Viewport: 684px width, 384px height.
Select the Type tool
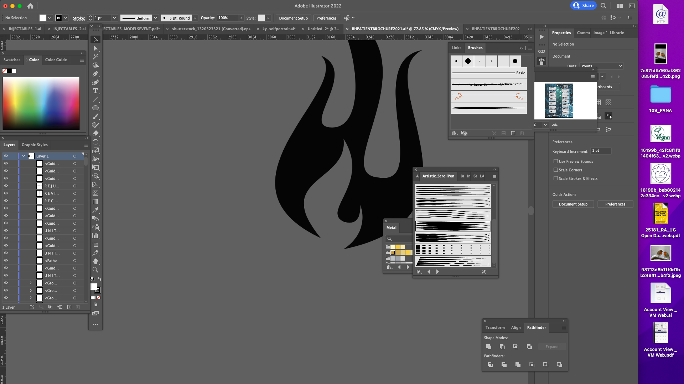tap(95, 91)
